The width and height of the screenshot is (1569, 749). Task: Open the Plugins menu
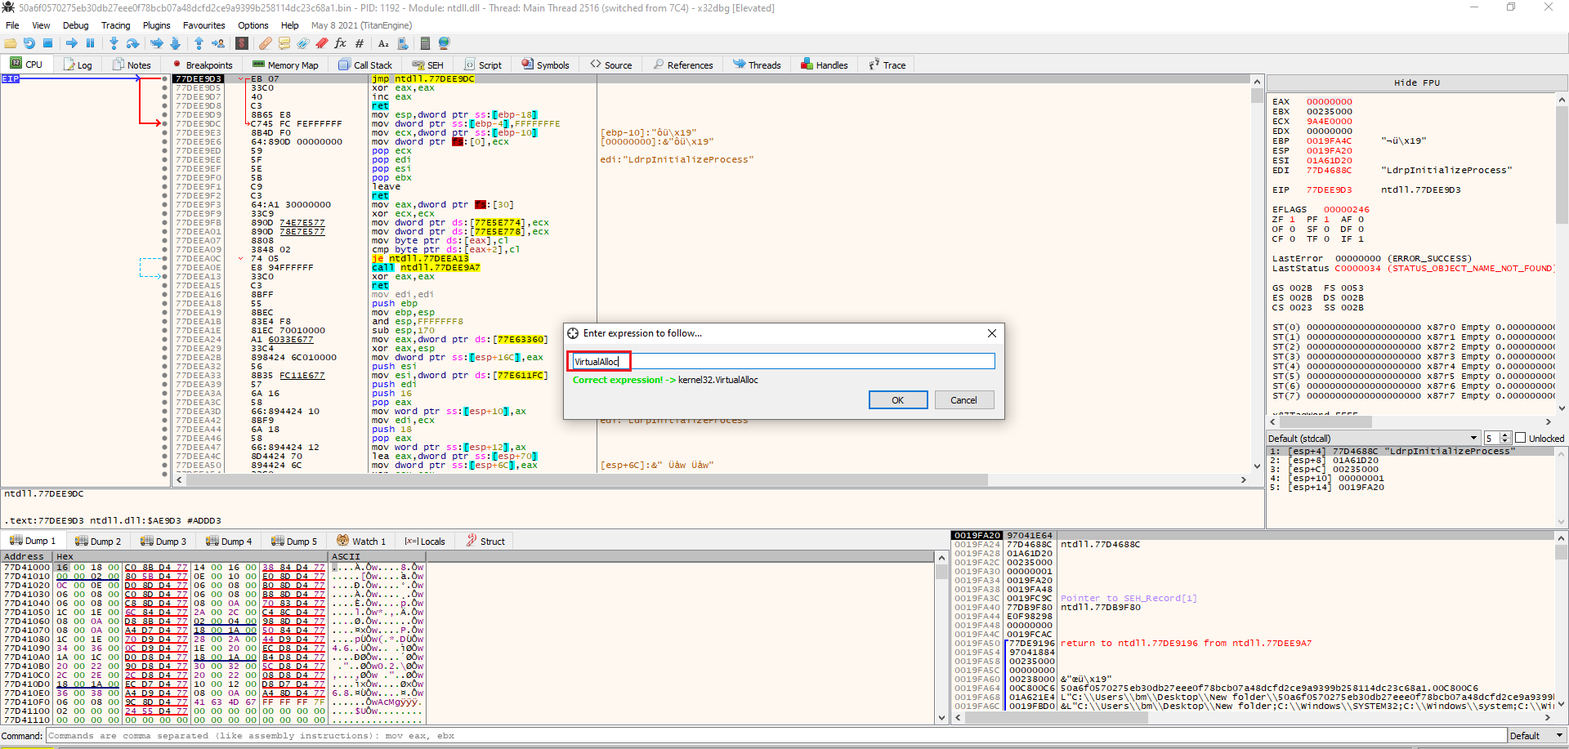pos(157,25)
